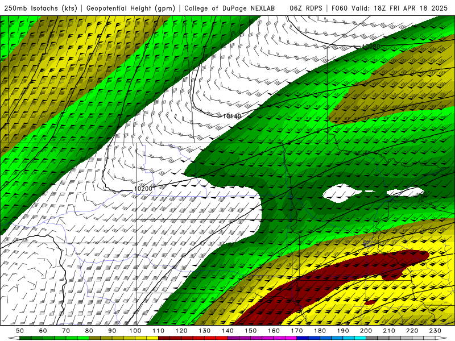
Task: Click the bright yellow swatch just left of 110
Action: [x=152, y=338]
